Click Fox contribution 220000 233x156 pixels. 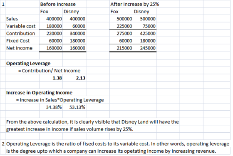(54, 33)
